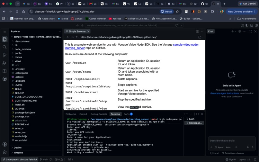Open GitHub view in activity bar
This screenshot has width=259, height=162.
[x=4, y=79]
